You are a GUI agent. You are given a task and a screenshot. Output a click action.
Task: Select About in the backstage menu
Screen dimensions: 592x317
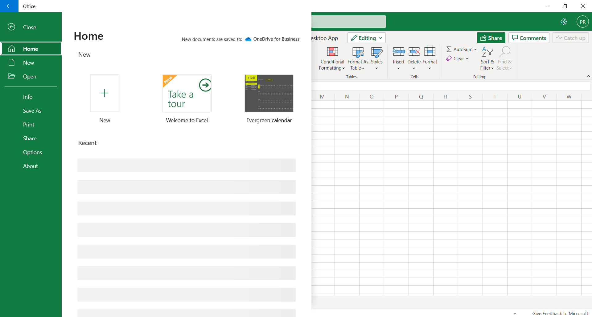pos(31,166)
